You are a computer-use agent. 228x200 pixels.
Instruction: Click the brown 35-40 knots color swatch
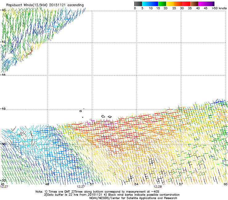pos(194,4)
